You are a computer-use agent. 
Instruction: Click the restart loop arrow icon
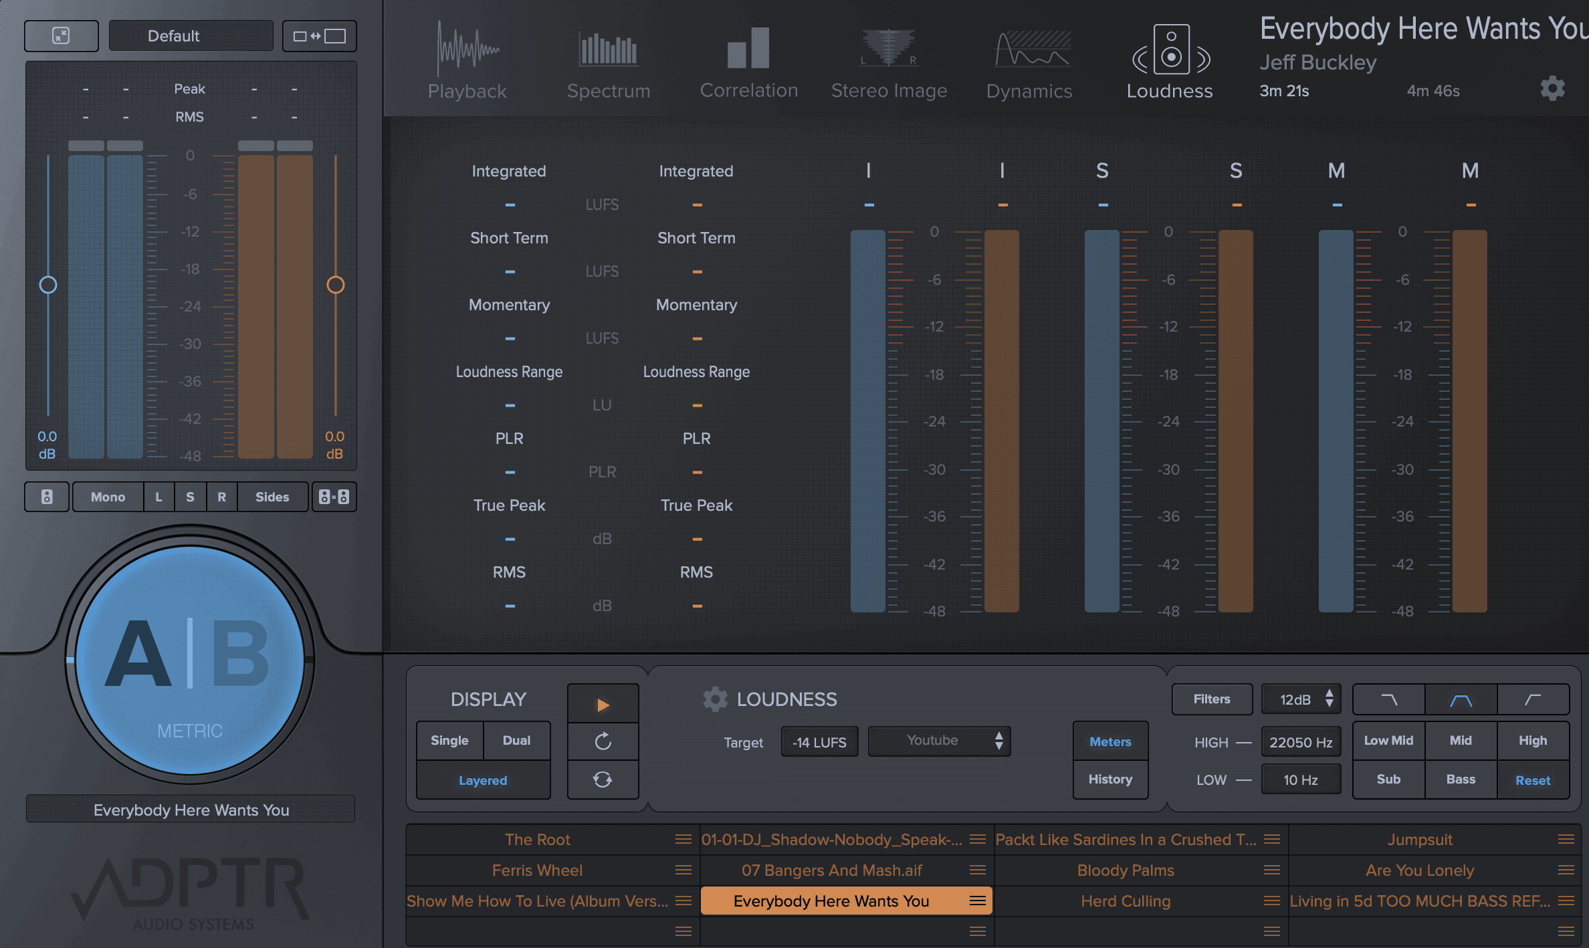(603, 741)
